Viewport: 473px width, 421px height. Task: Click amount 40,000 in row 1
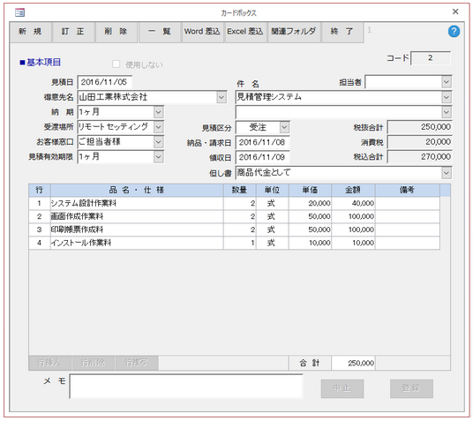pyautogui.click(x=353, y=203)
